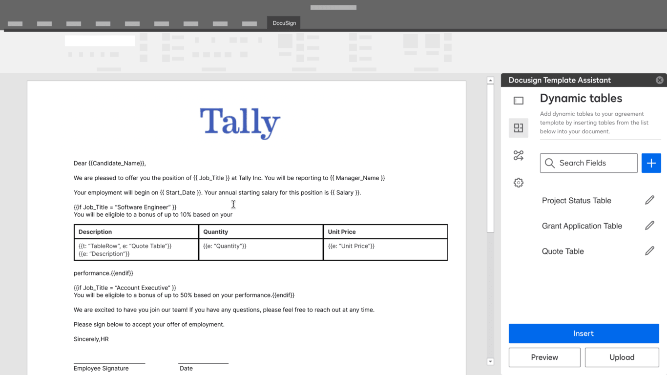
Task: Click the Upload button
Action: (x=622, y=357)
